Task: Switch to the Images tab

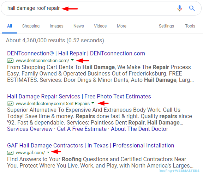Action: point(56,26)
